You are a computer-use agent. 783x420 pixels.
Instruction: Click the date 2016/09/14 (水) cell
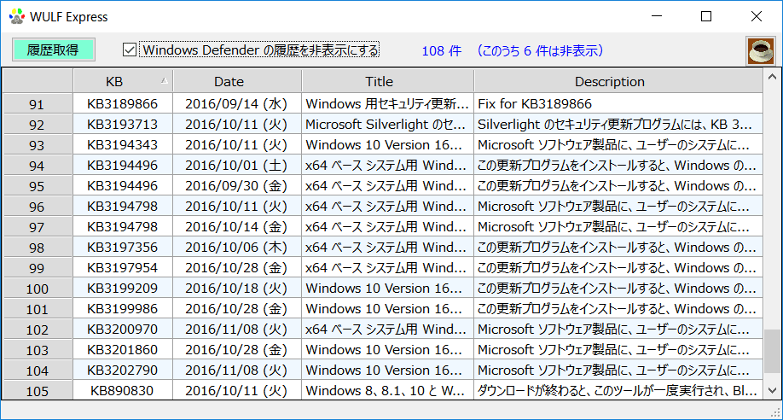coord(237,103)
